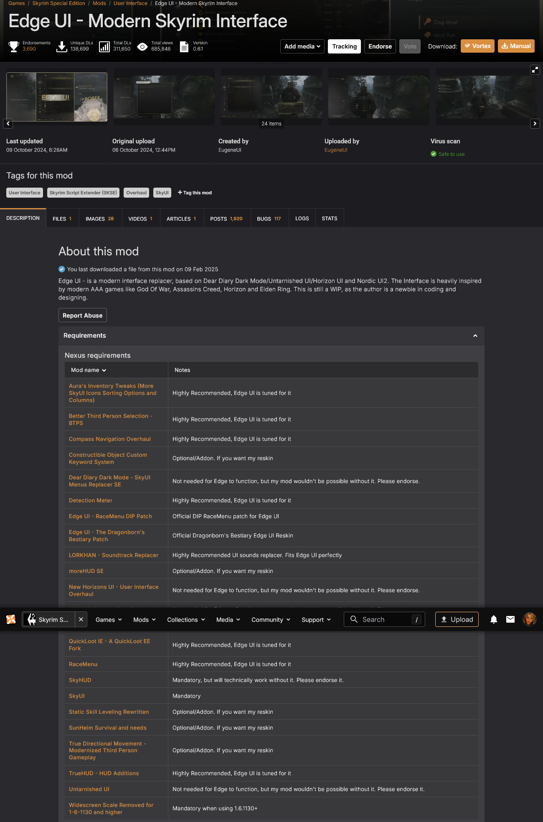Click Tag this mod
Viewport: 543px width, 822px height.
[195, 193]
